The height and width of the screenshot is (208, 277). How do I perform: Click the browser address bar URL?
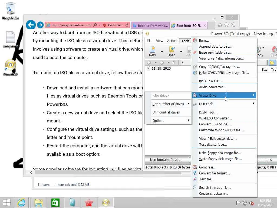tap(71, 25)
